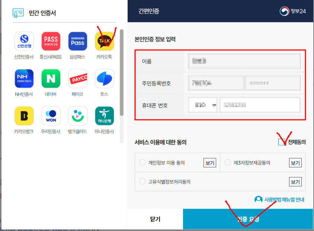This screenshot has width=314, height=231.
Task: Choose the 통신사PASS certificate icon
Action: point(51,41)
